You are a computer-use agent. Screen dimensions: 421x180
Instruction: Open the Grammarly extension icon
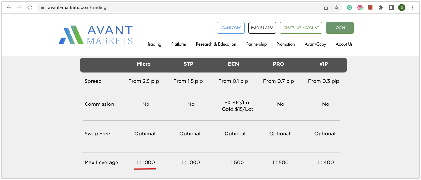point(350,7)
